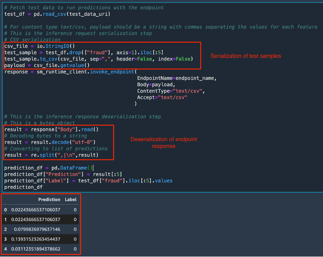The width and height of the screenshot is (323, 257).
Task: Click the 'result = response["Body"].read()' line
Action: pos(51,130)
